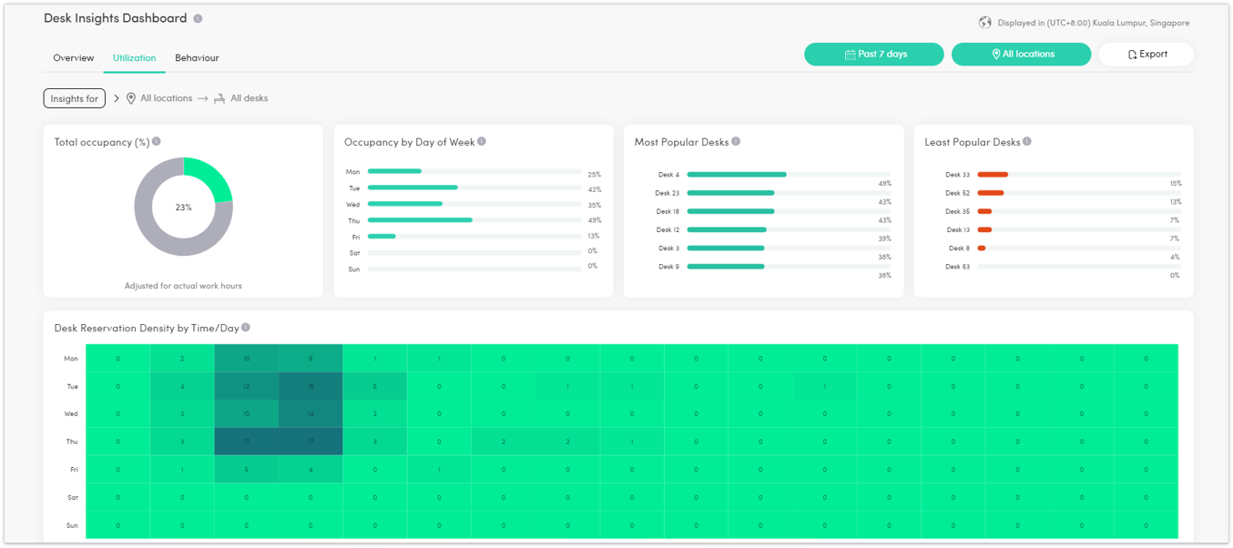Click the info icon on Least Popular Desks card
Screen dimensions: 1233x548
pos(1027,141)
